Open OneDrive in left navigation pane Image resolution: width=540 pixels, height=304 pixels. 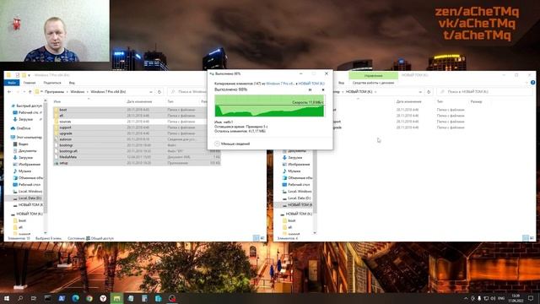click(20, 128)
